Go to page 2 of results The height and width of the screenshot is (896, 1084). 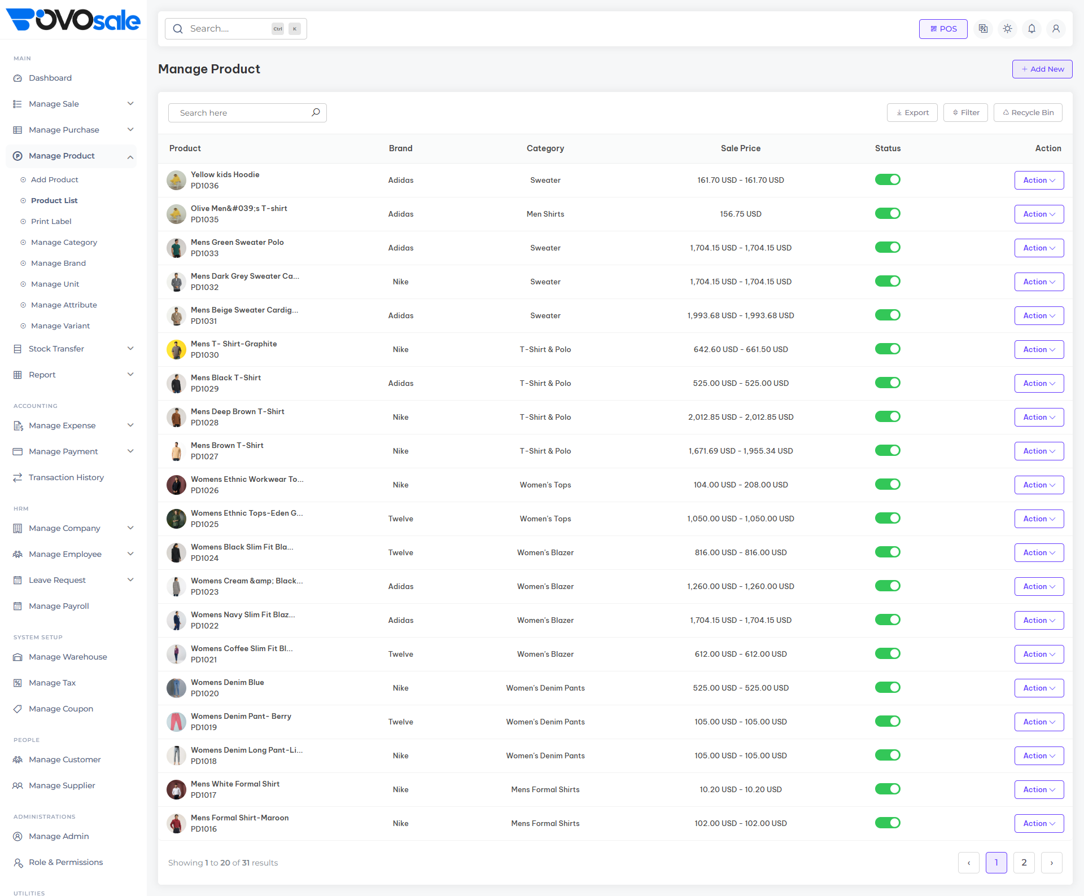(1024, 862)
